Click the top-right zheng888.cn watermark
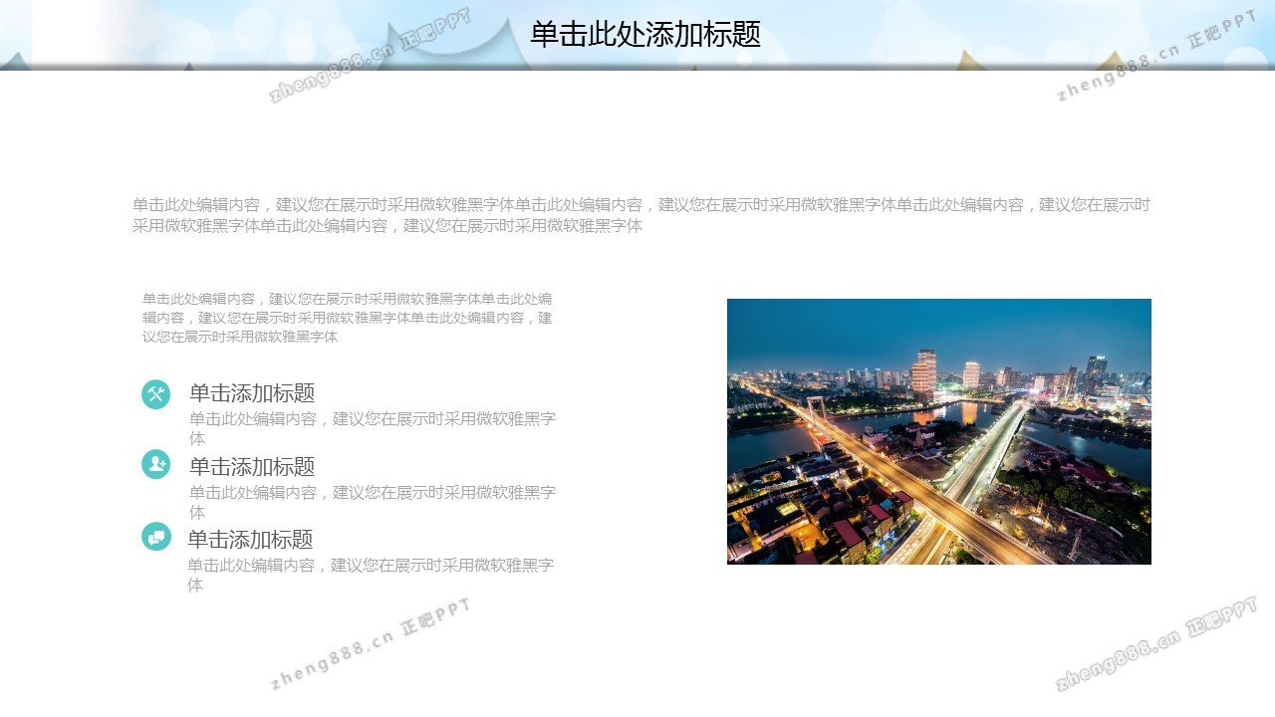Viewport: 1275px width, 717px height. (1156, 56)
